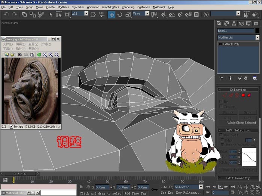Click green refresh icon in ACDSee toolbar
The width and height of the screenshot is (262, 196).
[x=39, y=55]
